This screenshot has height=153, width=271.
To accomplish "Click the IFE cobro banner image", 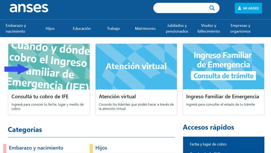I will tap(49, 67).
